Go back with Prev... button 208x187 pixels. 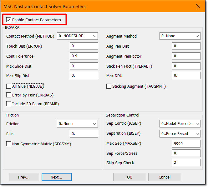(24, 177)
